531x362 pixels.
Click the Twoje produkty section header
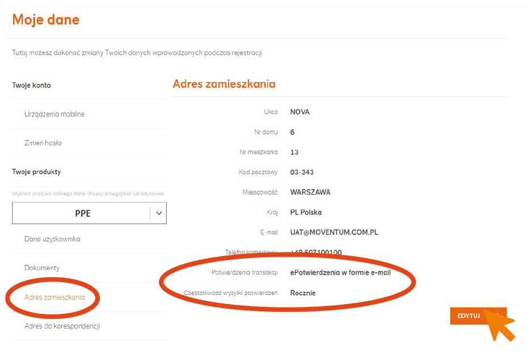pos(36,171)
